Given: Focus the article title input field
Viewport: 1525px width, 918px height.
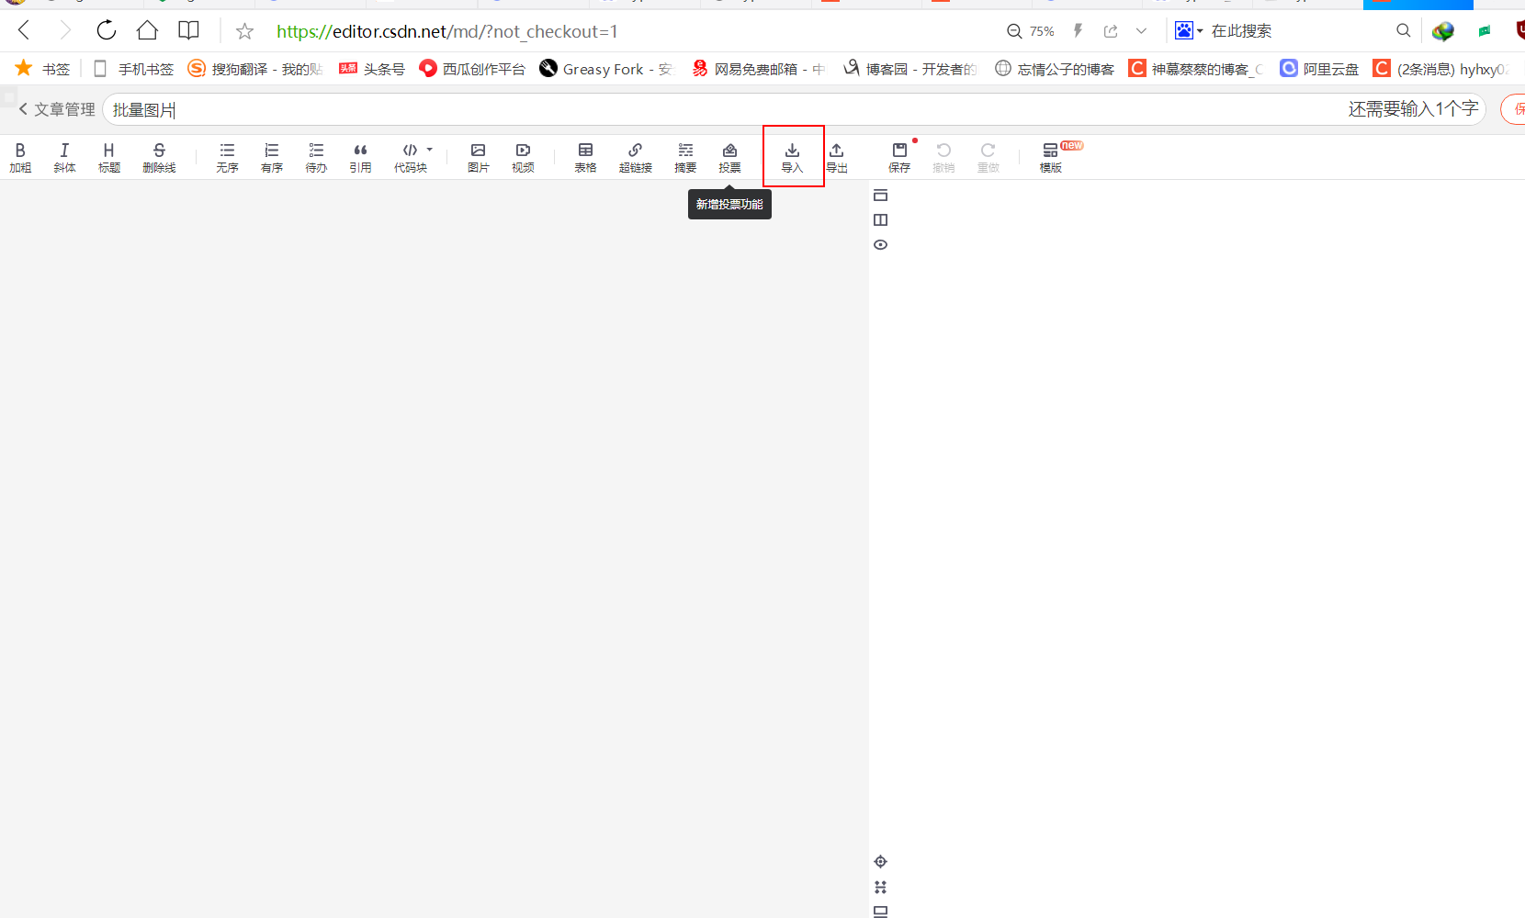Looking at the screenshot, I should pos(794,109).
